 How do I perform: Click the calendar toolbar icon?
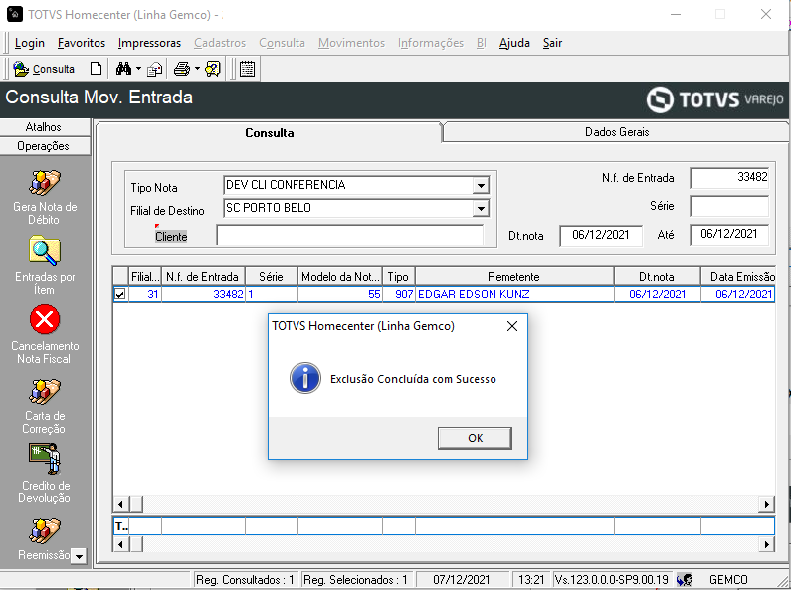point(247,69)
